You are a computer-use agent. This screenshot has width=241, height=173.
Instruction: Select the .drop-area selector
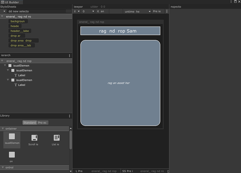pos(17,36)
